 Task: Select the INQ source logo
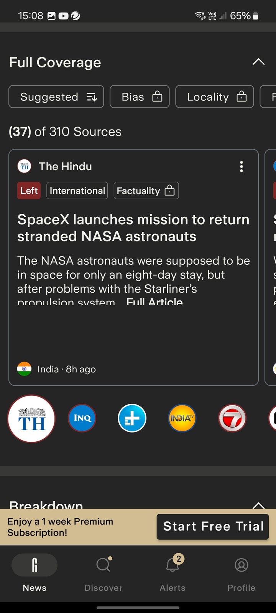pos(82,418)
